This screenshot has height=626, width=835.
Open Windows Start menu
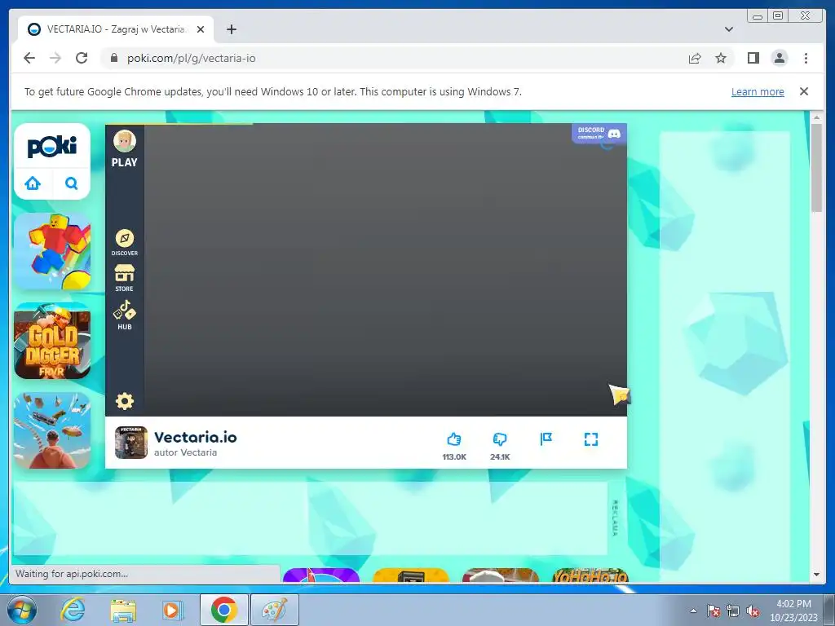pos(21,610)
